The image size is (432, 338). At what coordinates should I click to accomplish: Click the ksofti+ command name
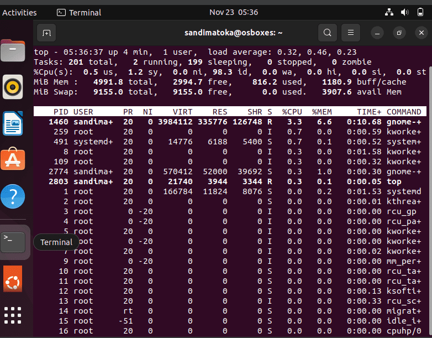404,291
